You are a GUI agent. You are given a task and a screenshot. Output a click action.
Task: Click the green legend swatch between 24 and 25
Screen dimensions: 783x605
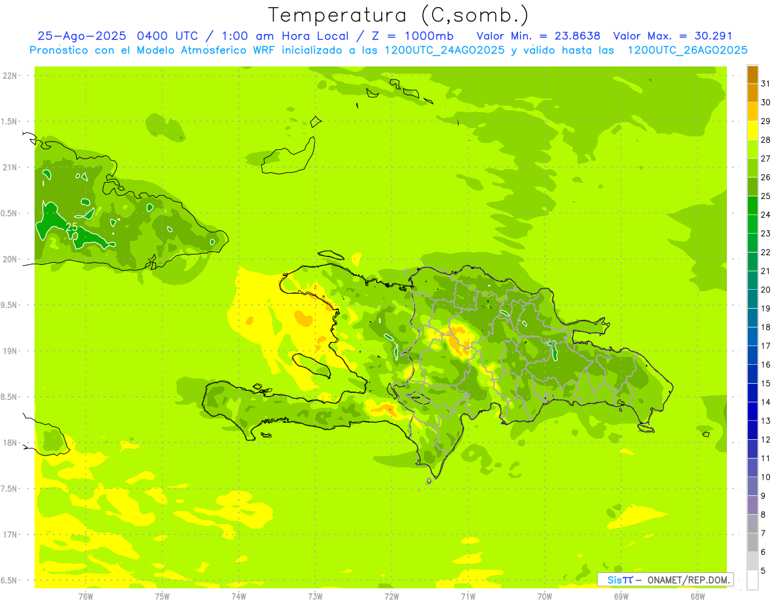point(752,206)
